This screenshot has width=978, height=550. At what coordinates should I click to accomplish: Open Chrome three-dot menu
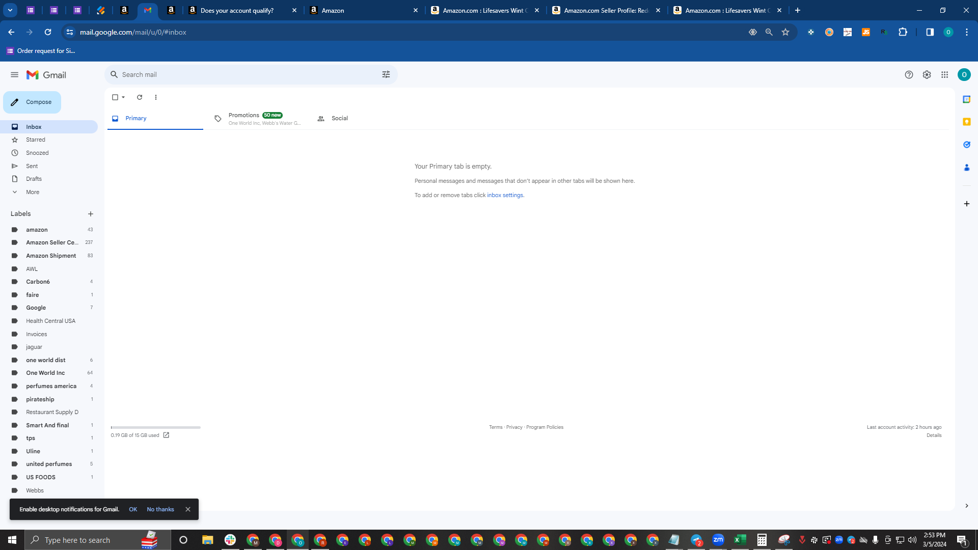pyautogui.click(x=966, y=32)
